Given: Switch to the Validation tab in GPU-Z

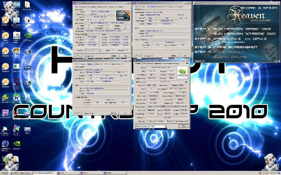Looking at the screenshot, I should coord(158,63).
